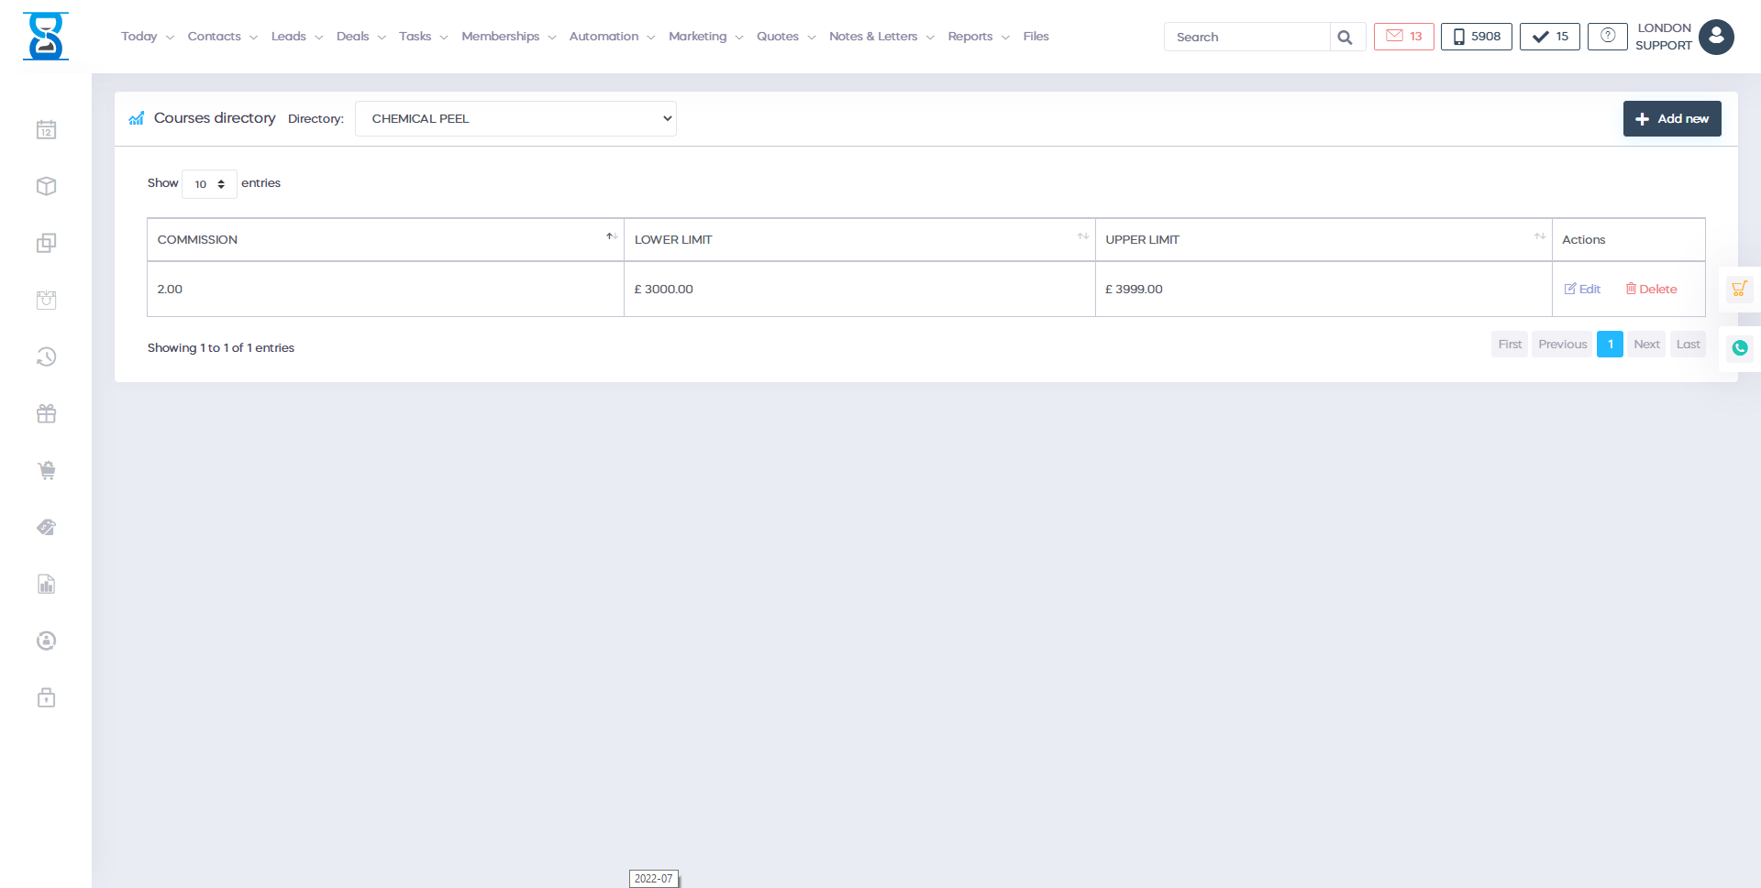
Task: Open the Marketing menu
Action: pos(698,36)
